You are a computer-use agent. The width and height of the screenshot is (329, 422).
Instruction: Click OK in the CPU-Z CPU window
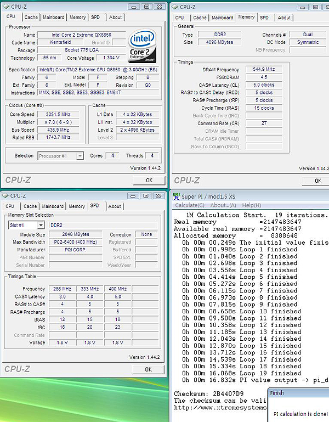(x=149, y=181)
